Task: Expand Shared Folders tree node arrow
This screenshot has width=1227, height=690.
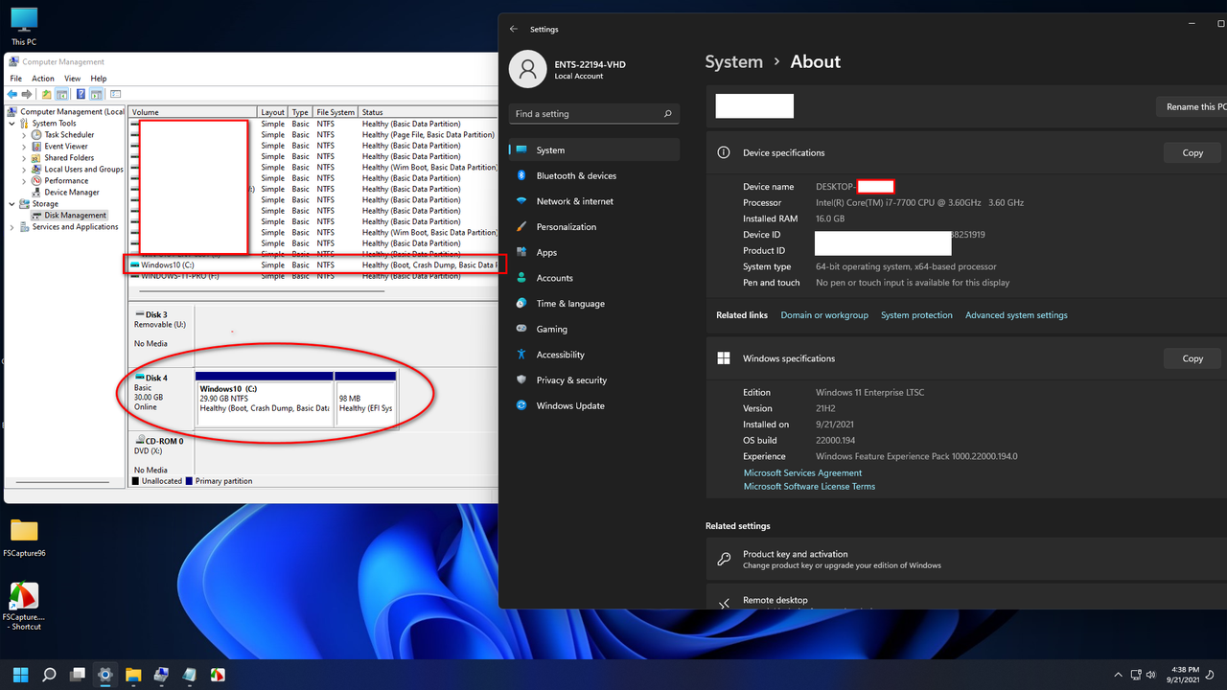Action: coord(24,158)
